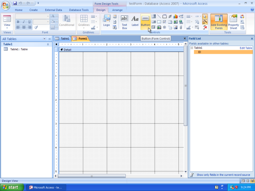This screenshot has height=191, width=255.
Task: Toggle the Select objects arrow tool
Action: (x=205, y=16)
